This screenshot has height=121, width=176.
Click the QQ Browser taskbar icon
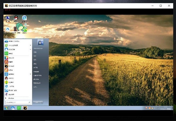point(13,108)
